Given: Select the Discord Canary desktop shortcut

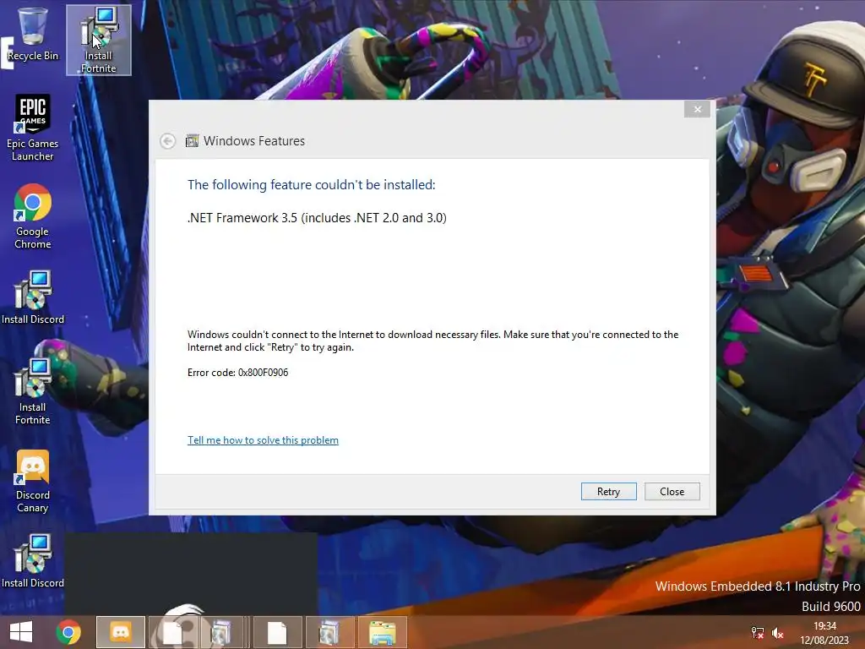Looking at the screenshot, I should pos(33,481).
